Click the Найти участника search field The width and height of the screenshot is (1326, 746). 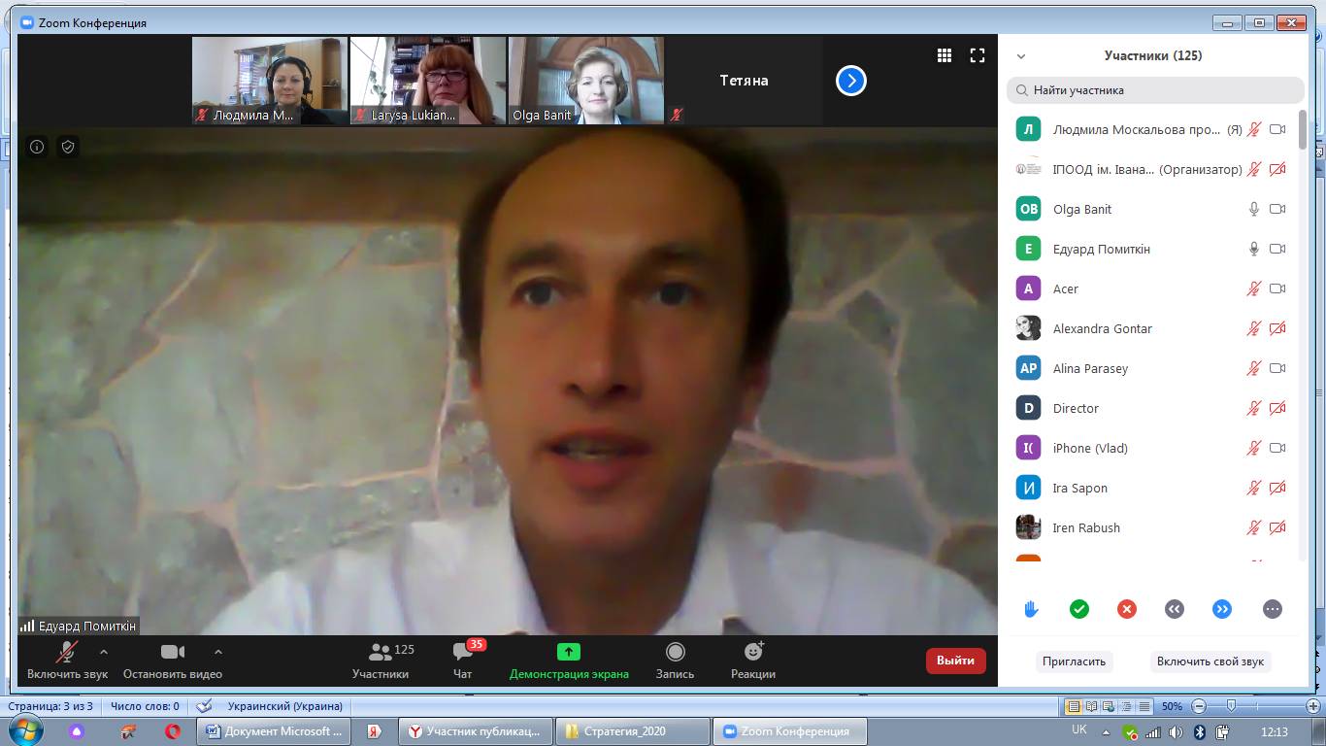pos(1155,90)
